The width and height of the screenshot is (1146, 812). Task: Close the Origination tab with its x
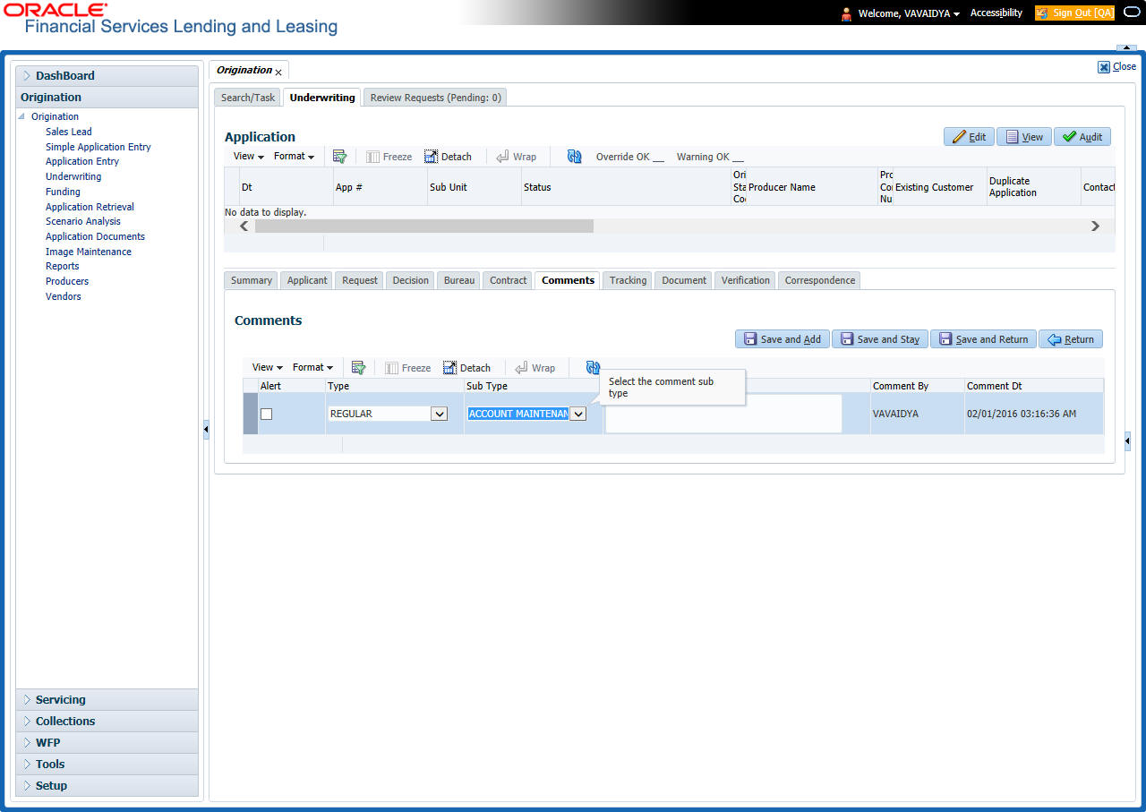278,72
